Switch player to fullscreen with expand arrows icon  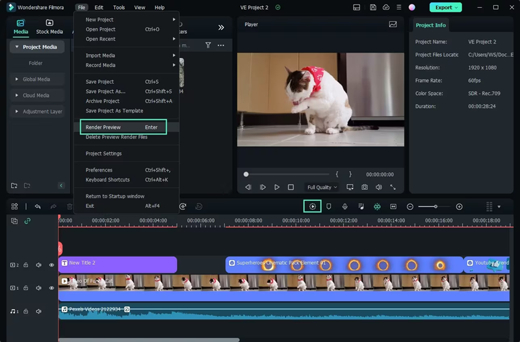[x=393, y=187]
